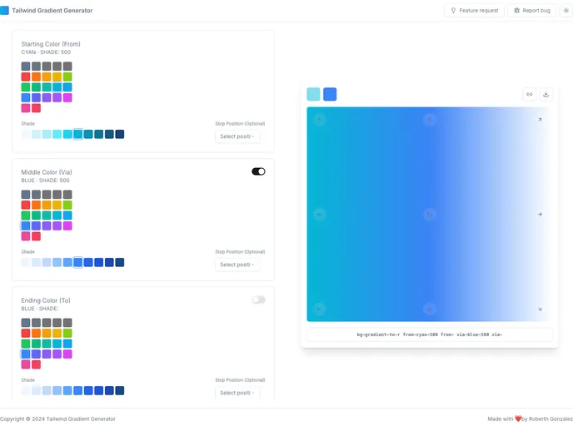The image size is (573, 426).
Task: Pick amber in Ending Color palette
Action: [47, 333]
